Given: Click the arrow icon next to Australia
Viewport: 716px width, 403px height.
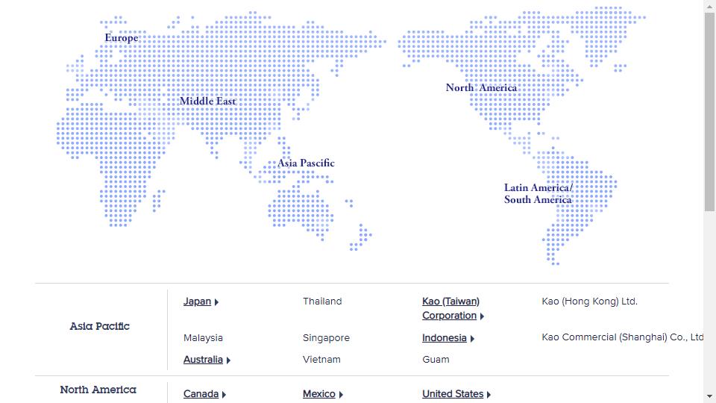Looking at the screenshot, I should tap(228, 360).
